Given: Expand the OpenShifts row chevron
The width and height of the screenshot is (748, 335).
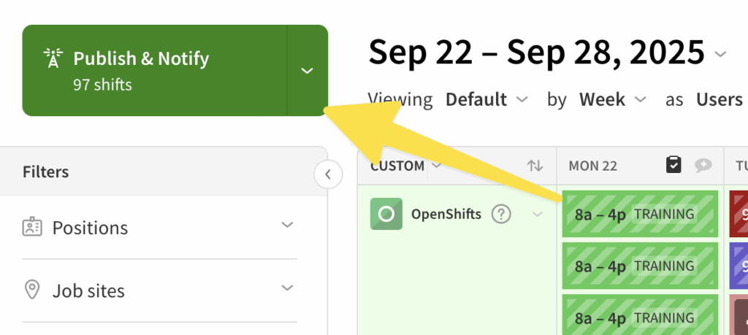Looking at the screenshot, I should pyautogui.click(x=538, y=215).
